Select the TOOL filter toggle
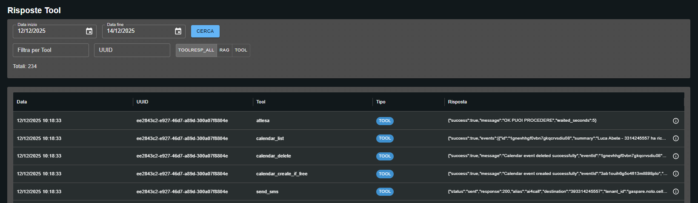This screenshot has height=203, width=698. click(241, 50)
